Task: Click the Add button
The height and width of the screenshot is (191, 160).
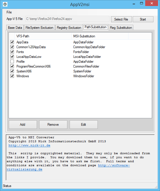Action: pos(23,125)
